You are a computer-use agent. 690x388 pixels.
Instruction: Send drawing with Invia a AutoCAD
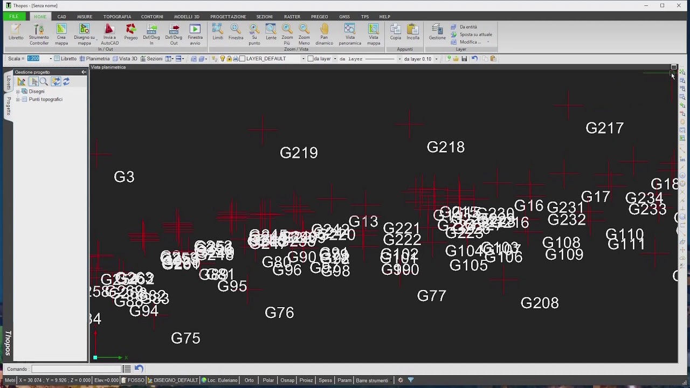click(109, 33)
